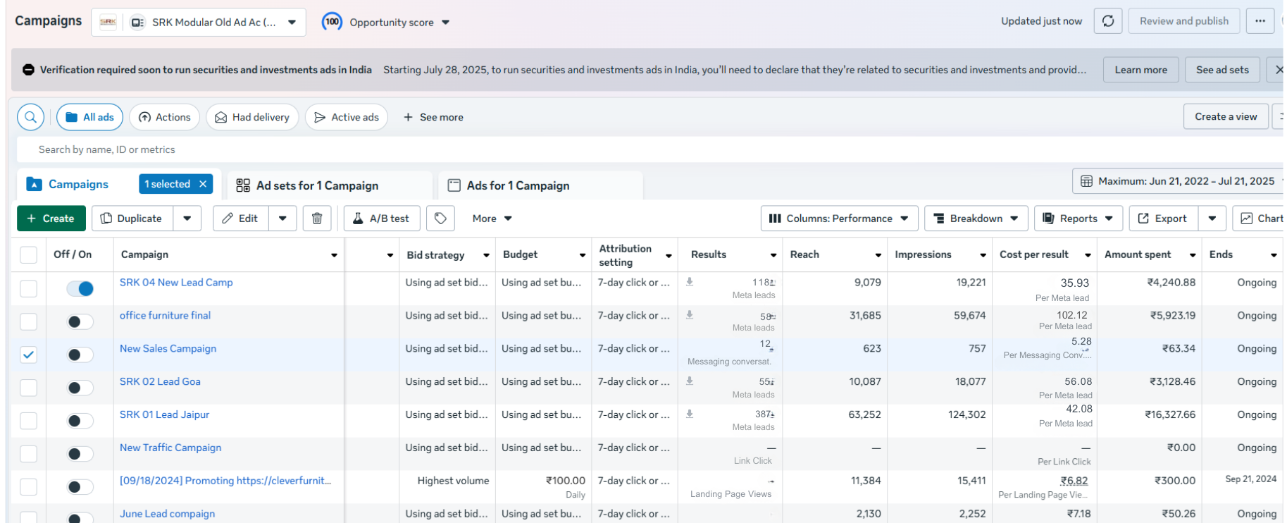Image resolution: width=1287 pixels, height=523 pixels.
Task: Switch to Ad sets for 1 Campaign tab
Action: pos(317,185)
